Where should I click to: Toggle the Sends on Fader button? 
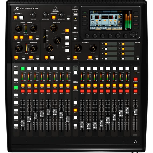(x=75, y=88)
